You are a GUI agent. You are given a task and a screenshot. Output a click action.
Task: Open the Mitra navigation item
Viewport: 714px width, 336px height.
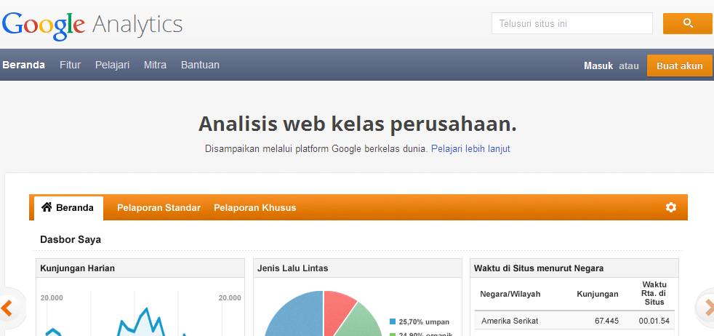(155, 65)
